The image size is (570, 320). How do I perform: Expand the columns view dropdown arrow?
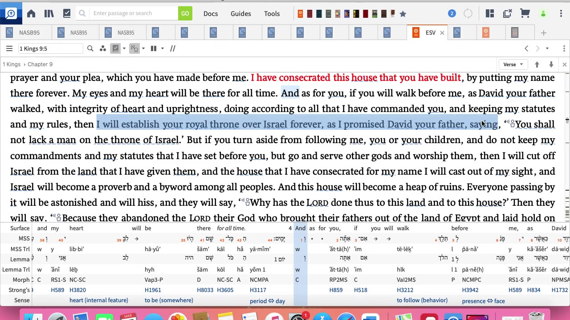coord(163,48)
